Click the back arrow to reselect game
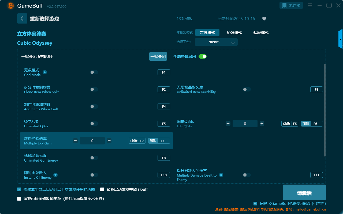This screenshot has height=214, width=343. coord(22,18)
